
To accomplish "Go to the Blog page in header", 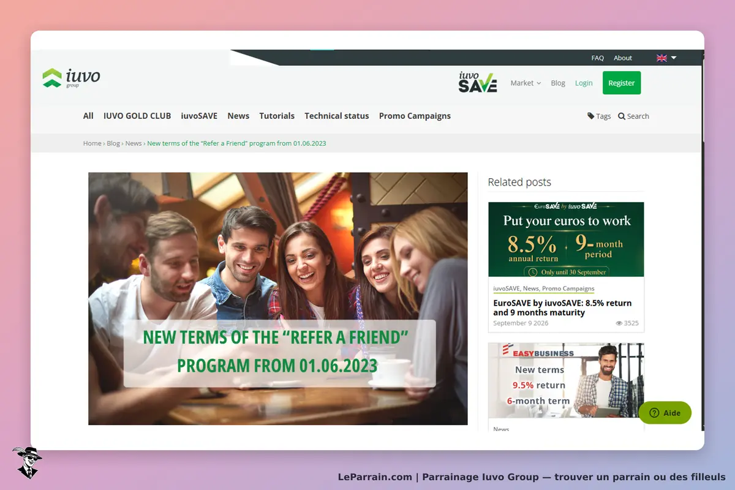I will click(558, 83).
